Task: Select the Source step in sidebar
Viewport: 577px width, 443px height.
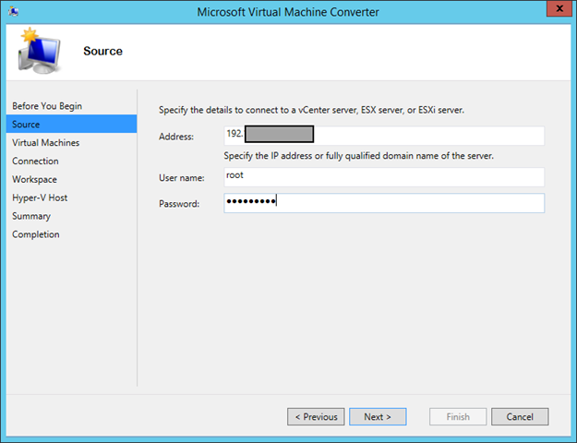Action: 71,124
